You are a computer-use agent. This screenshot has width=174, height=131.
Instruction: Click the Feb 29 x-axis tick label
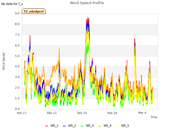point(112,113)
